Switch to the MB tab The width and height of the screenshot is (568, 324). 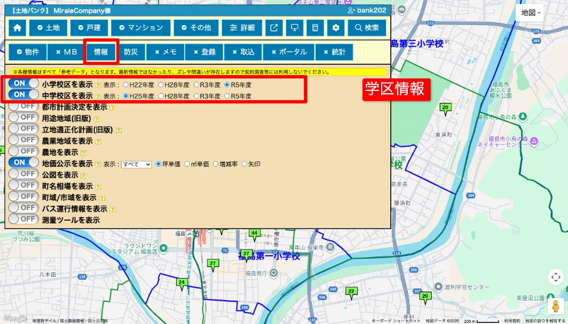click(x=66, y=52)
